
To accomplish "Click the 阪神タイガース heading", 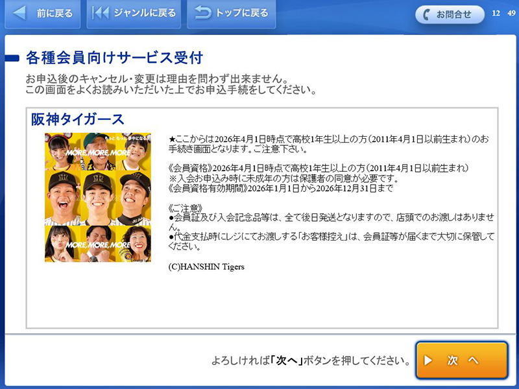I will click(78, 119).
